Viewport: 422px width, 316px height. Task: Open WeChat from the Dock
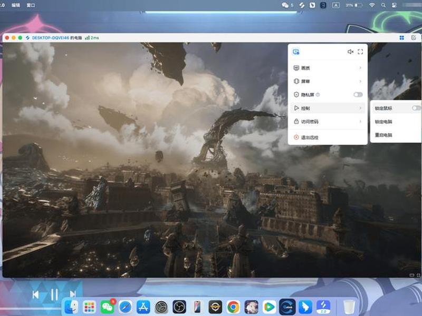pyautogui.click(x=108, y=307)
